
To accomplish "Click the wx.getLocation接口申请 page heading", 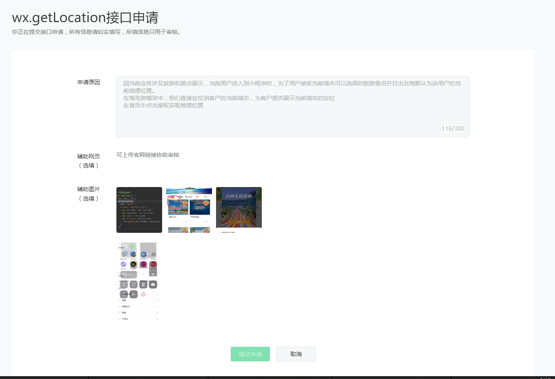I will (85, 18).
